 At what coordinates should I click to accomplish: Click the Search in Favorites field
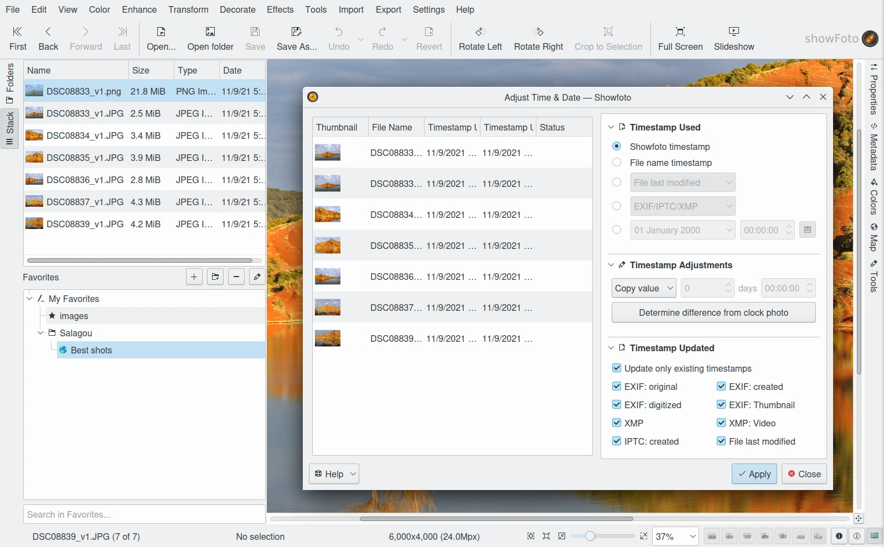coord(144,514)
